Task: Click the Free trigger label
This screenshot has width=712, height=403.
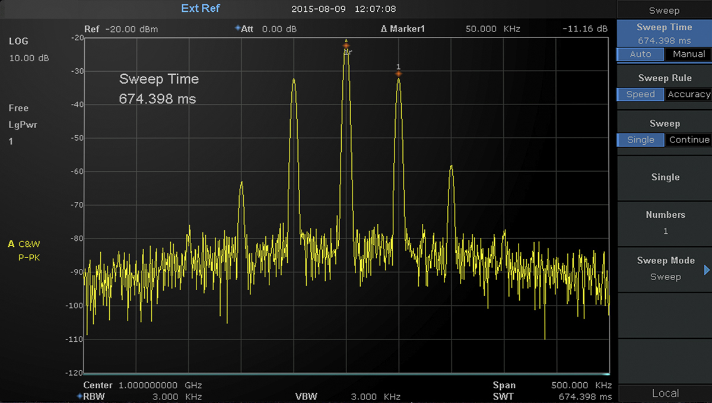Action: (x=18, y=108)
